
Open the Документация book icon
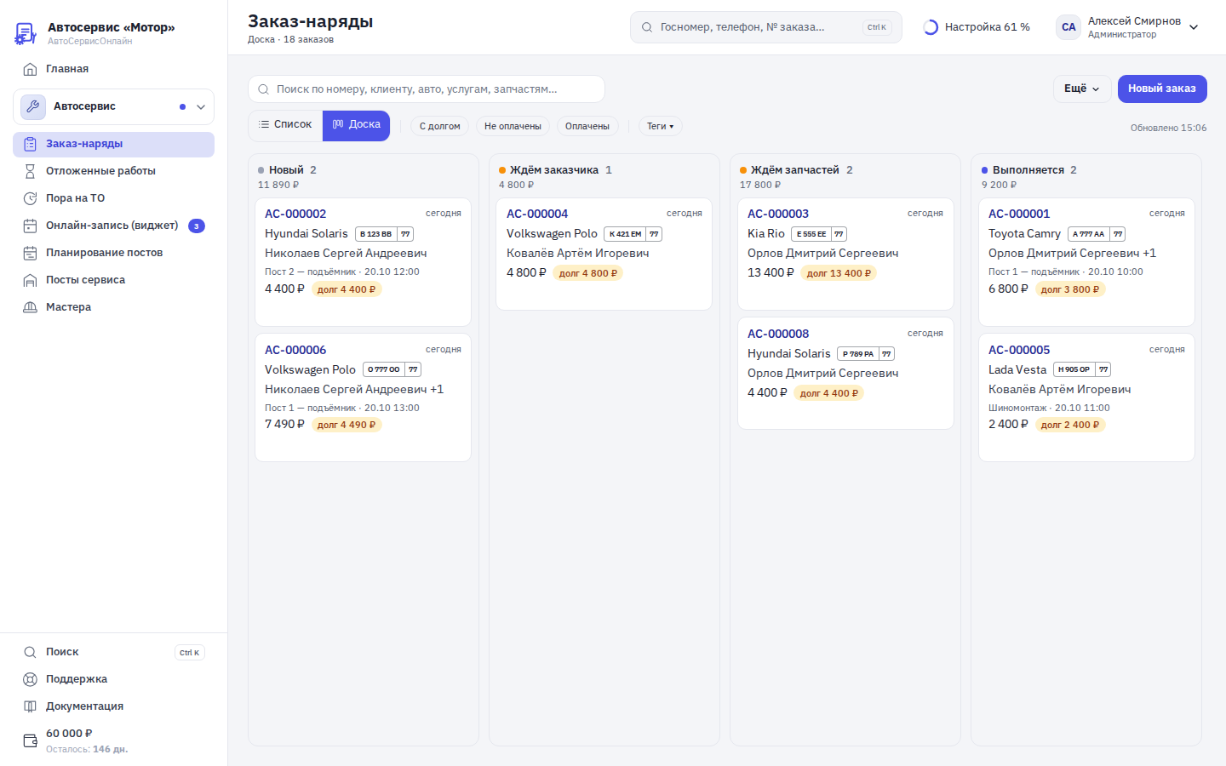click(30, 706)
